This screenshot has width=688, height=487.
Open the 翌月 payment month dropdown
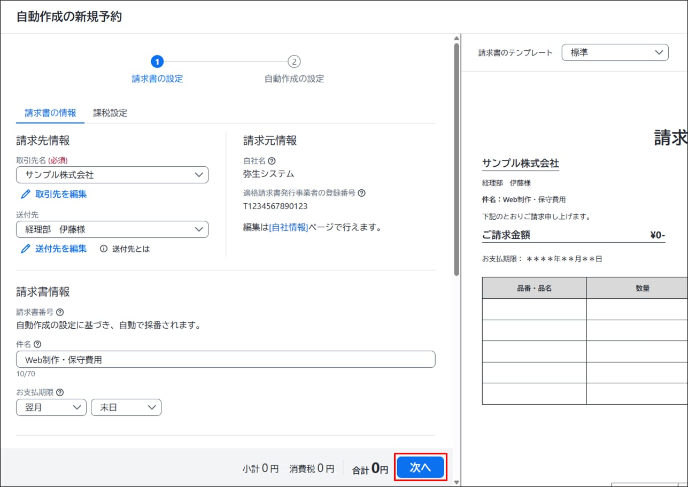tap(51, 407)
